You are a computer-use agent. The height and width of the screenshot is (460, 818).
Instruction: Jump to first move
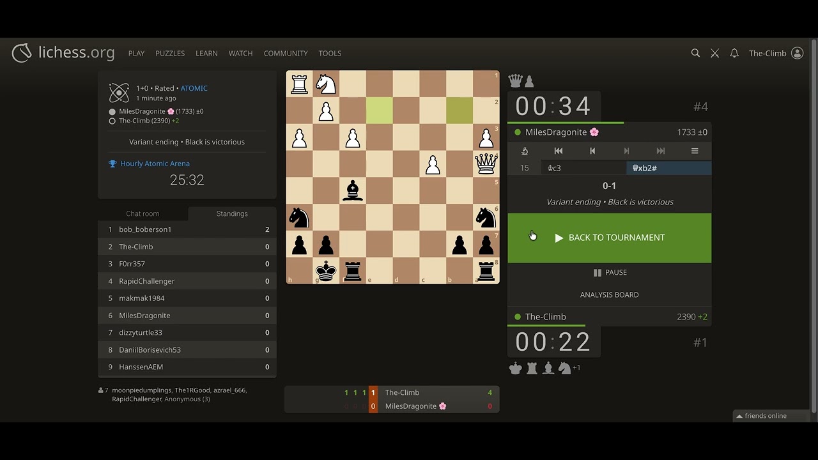[x=559, y=151]
